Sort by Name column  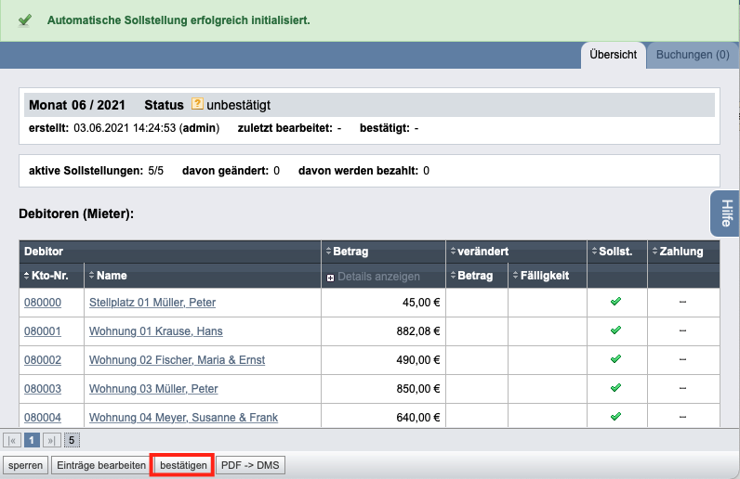coord(108,276)
